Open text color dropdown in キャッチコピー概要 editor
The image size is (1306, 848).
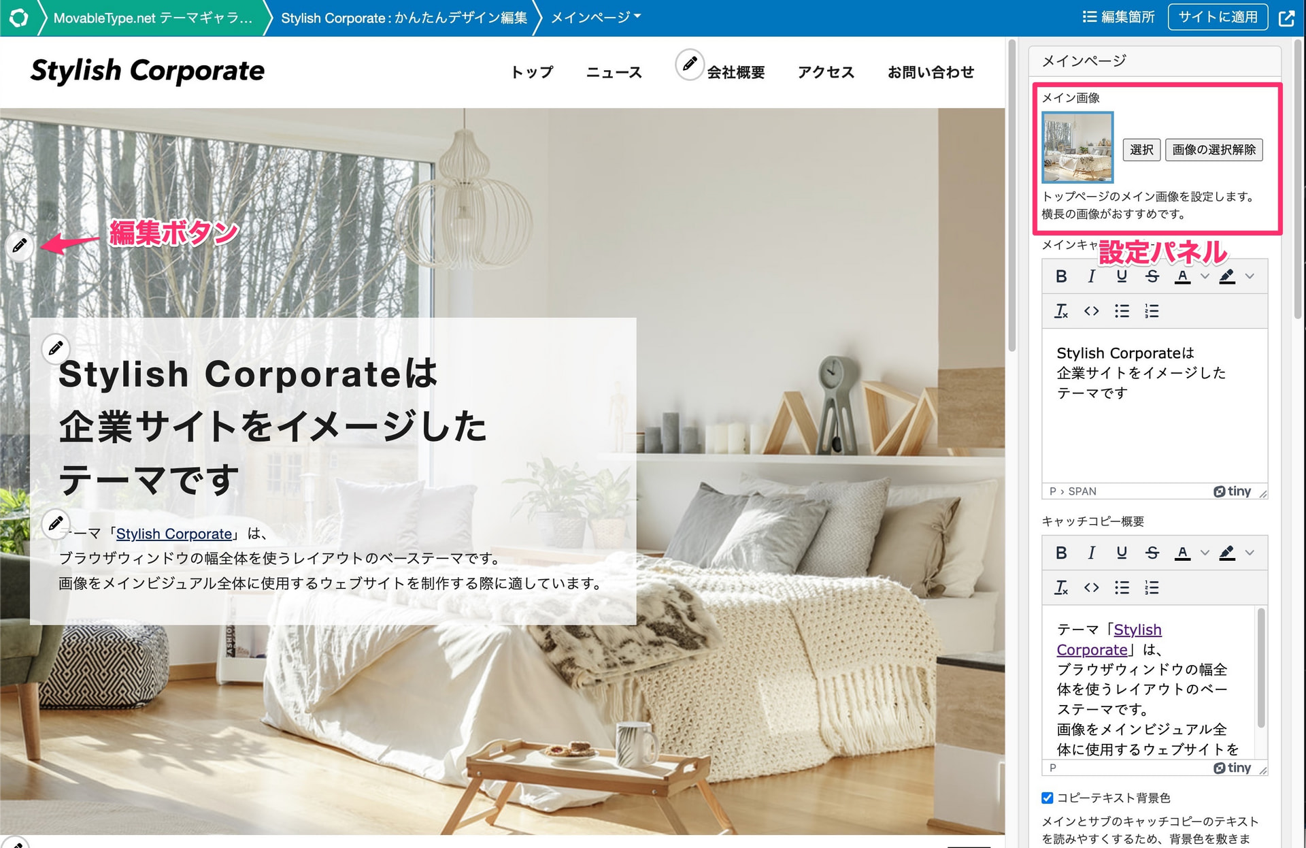(1205, 553)
